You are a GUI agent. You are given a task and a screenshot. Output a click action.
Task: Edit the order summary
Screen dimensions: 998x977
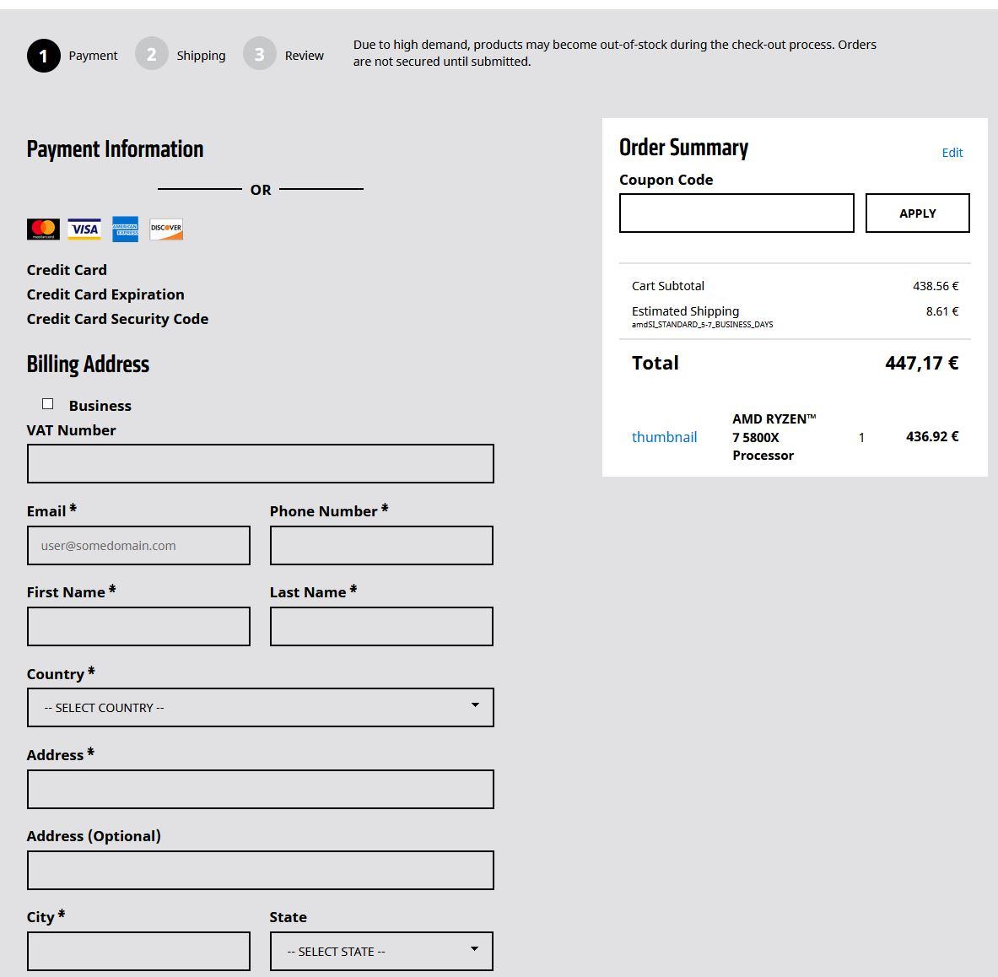click(952, 153)
